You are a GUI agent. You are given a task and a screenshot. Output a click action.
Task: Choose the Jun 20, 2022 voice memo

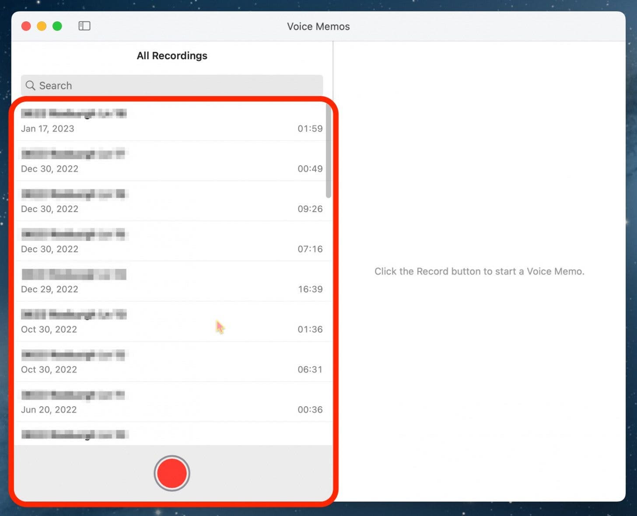tap(172, 402)
